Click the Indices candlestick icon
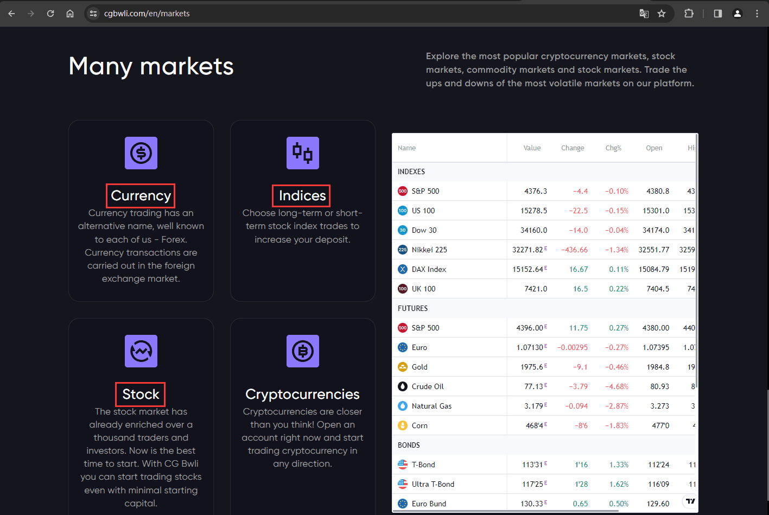 (303, 153)
